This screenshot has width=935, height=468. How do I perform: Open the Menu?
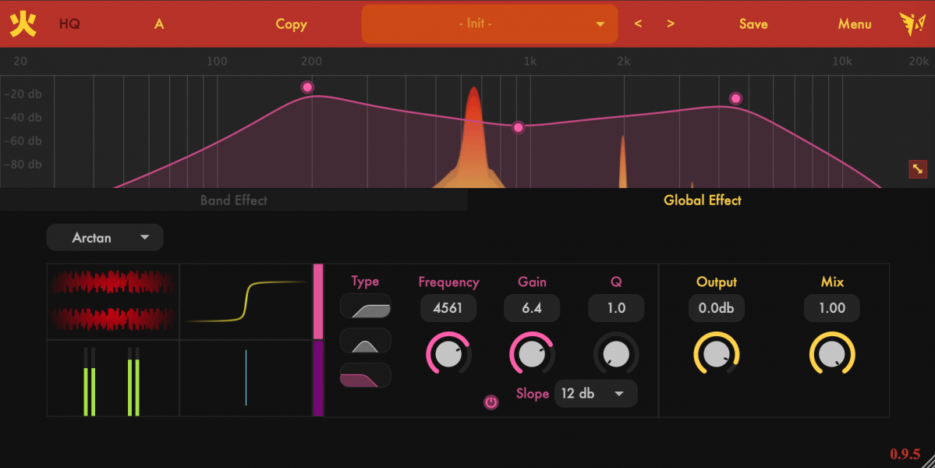tap(855, 24)
